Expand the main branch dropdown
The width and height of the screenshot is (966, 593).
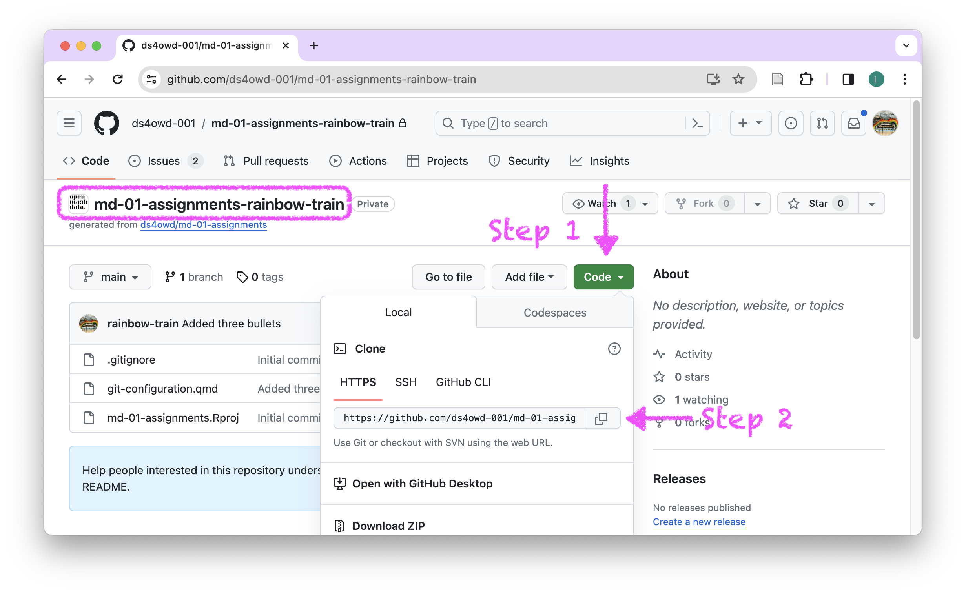point(110,277)
